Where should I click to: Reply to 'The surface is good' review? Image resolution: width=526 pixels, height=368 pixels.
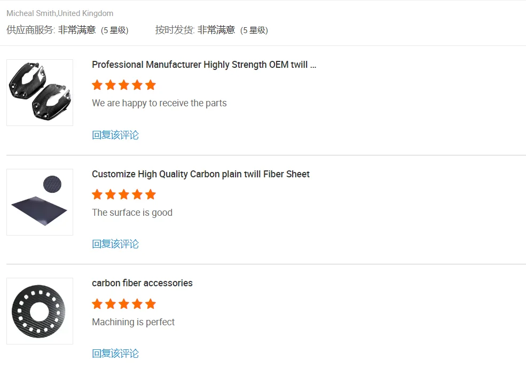pyautogui.click(x=115, y=244)
